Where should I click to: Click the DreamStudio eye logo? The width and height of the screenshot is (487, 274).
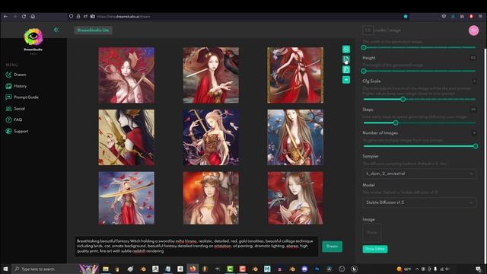click(33, 37)
